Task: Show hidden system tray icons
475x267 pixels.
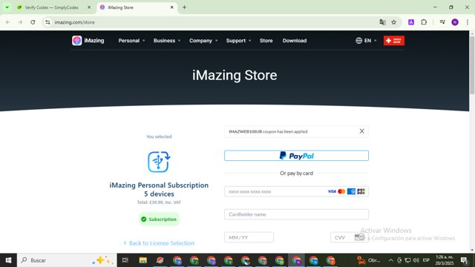Action: coord(391,260)
